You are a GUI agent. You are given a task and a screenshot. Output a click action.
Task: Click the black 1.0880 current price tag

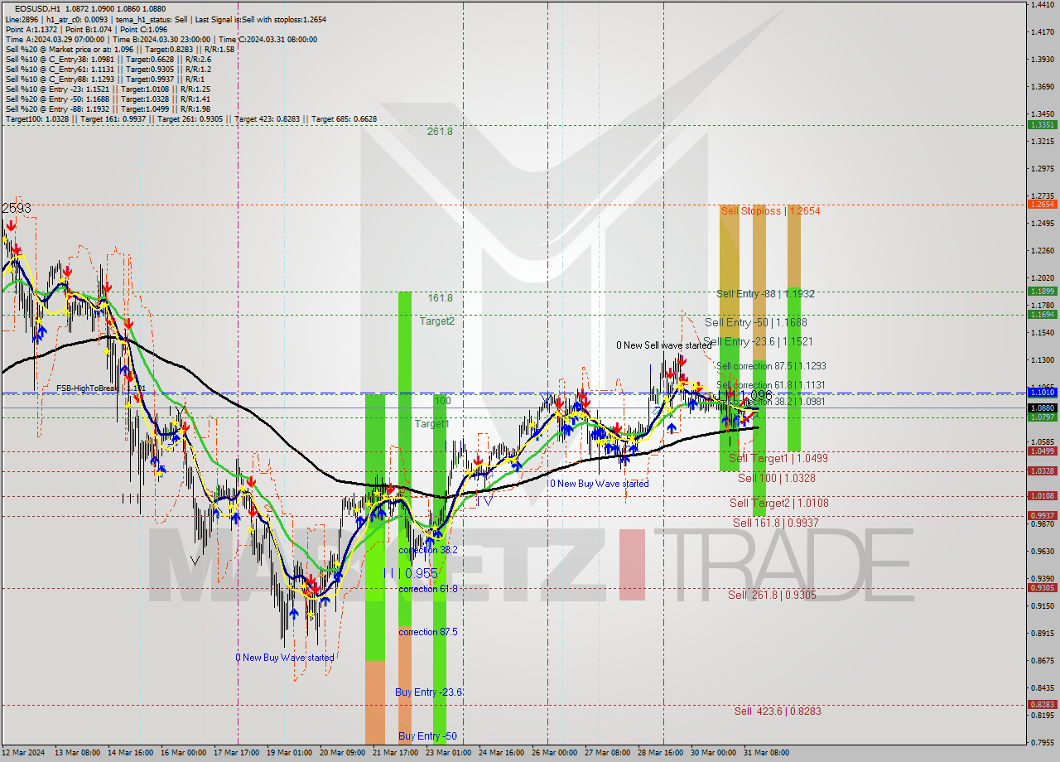1042,408
